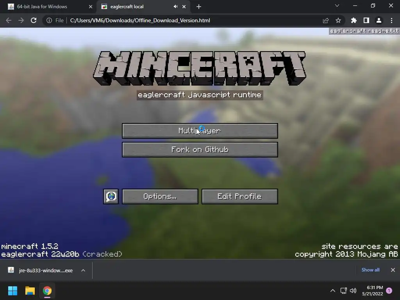Open the downloaded jre-8u333 exe file
This screenshot has width=400, height=300.
click(46, 270)
